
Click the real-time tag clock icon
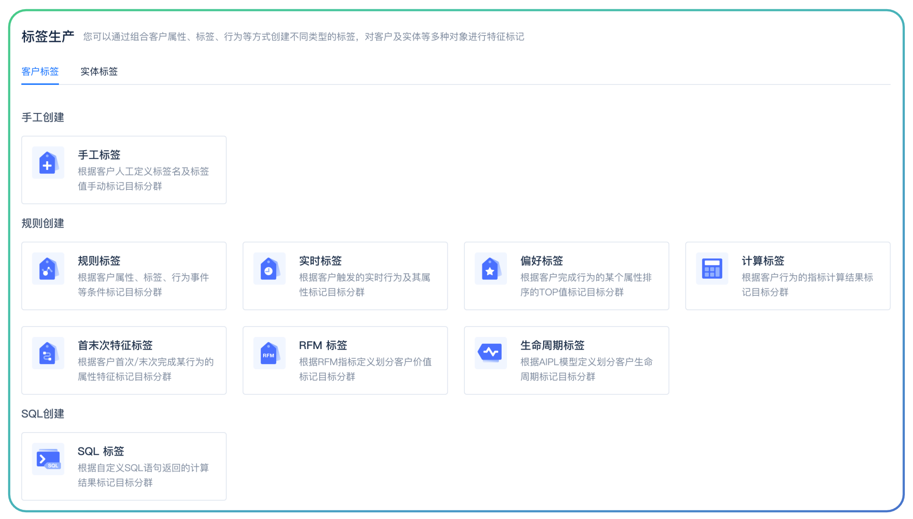[269, 269]
